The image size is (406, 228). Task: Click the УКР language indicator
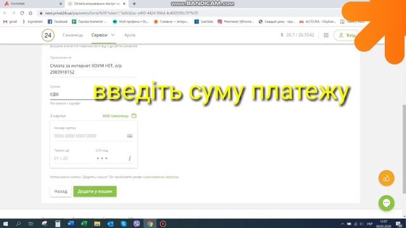[369, 224]
